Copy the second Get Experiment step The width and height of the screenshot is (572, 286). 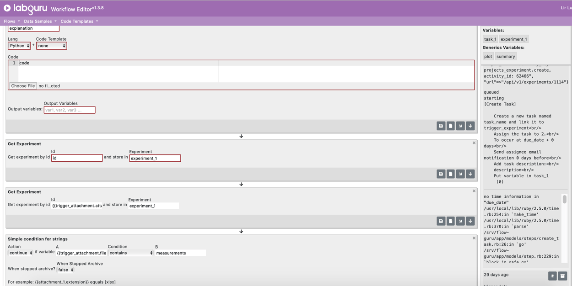[x=451, y=221]
